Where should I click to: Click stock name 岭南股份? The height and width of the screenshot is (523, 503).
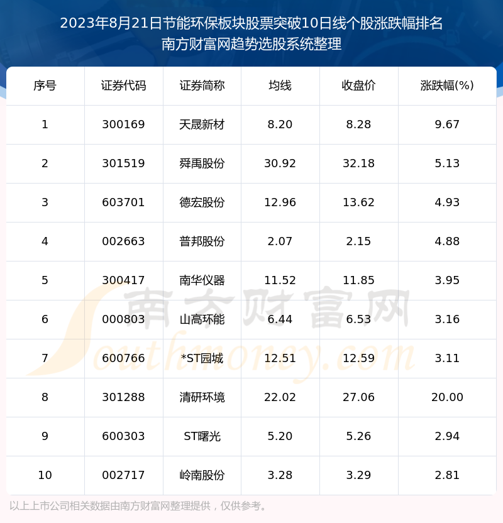point(202,476)
